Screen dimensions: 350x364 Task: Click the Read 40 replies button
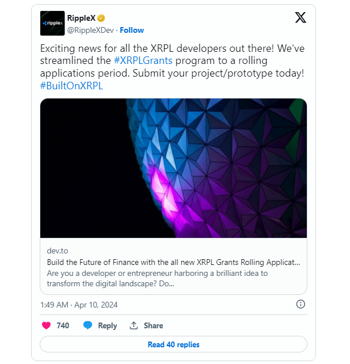point(173,344)
